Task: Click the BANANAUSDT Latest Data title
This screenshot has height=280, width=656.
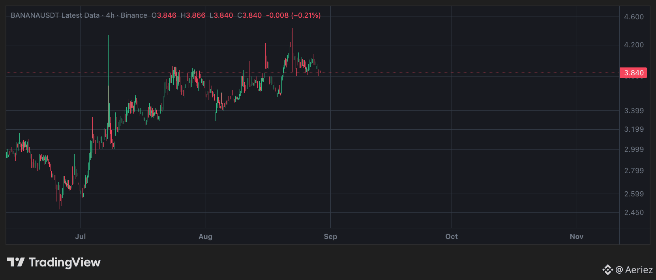Action: click(x=55, y=15)
